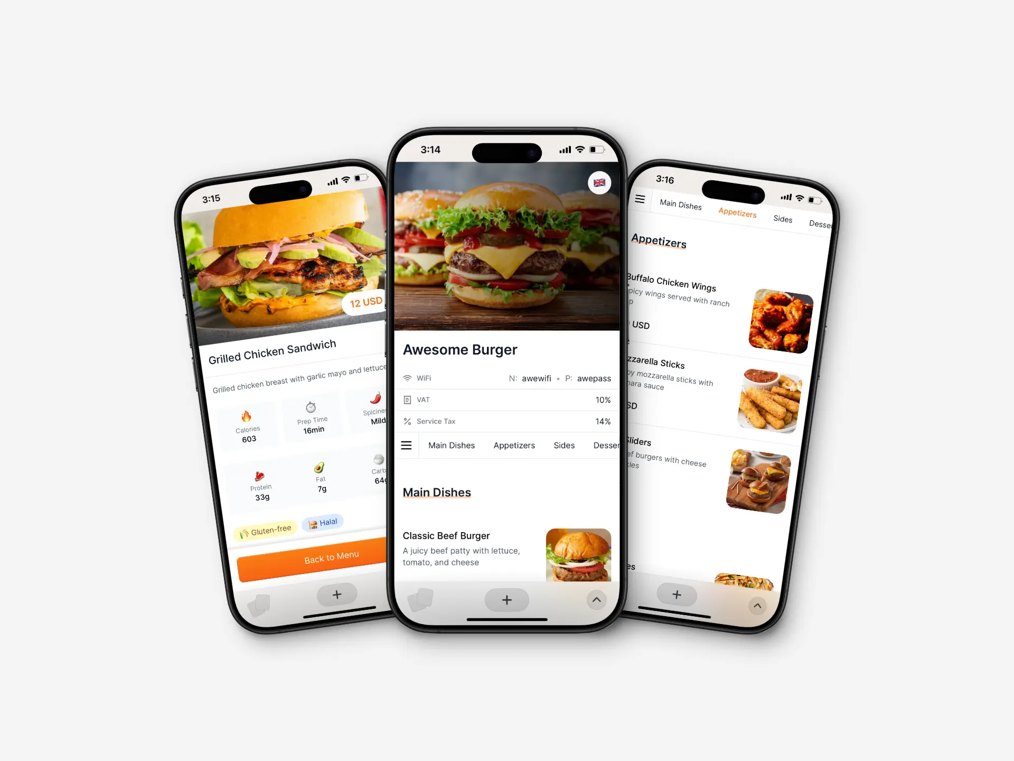The width and height of the screenshot is (1014, 761).
Task: Toggle the Halal label badge
Action: 323,521
